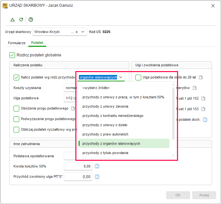Screen dimensions: 221x204
Task: Click document icon beside ust.1 pkt 152
Action: [203, 98]
